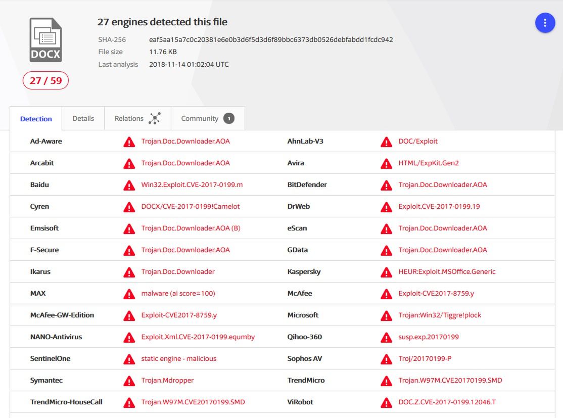Click the TrendMicro-HouseCall engine name
The width and height of the screenshot is (563, 418).
click(x=66, y=402)
